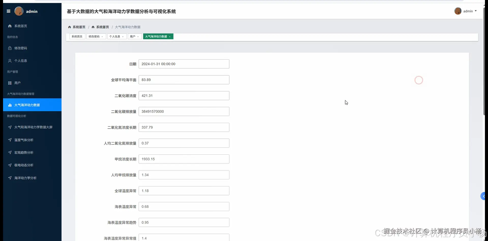The image size is (488, 241).
Task: Open 个人信息 in the sidebar
Action: [x=32, y=61]
